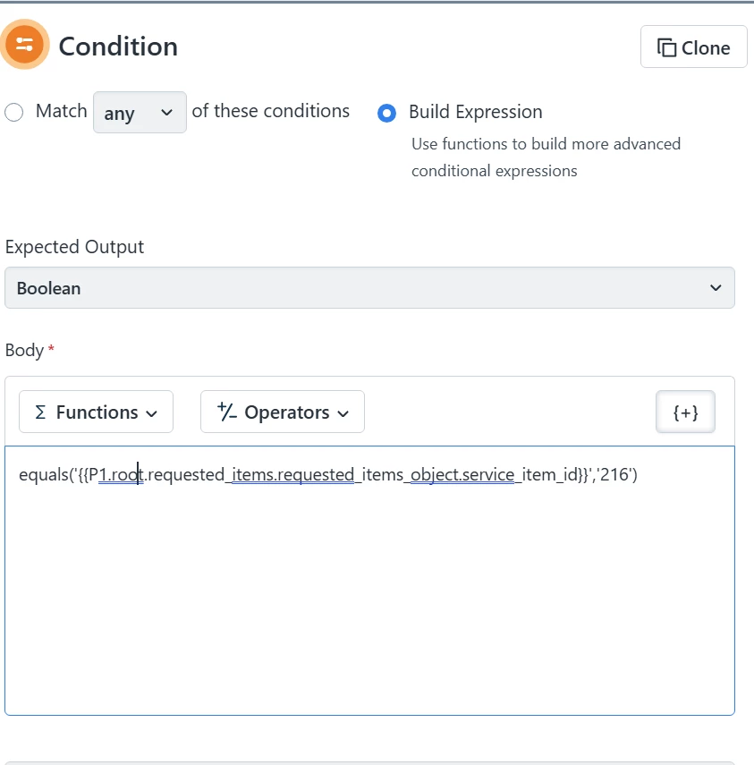The width and height of the screenshot is (754, 765).
Task: Click the chevron in Boolean select box
Action: [716, 288]
